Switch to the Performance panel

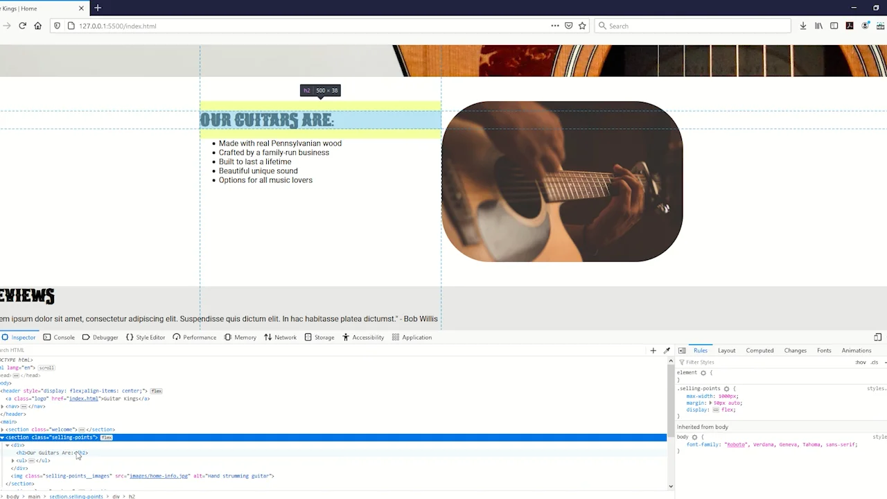[x=195, y=338]
